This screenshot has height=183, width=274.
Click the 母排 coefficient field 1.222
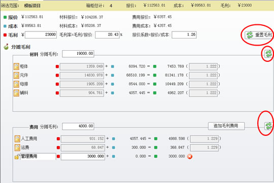(203, 84)
